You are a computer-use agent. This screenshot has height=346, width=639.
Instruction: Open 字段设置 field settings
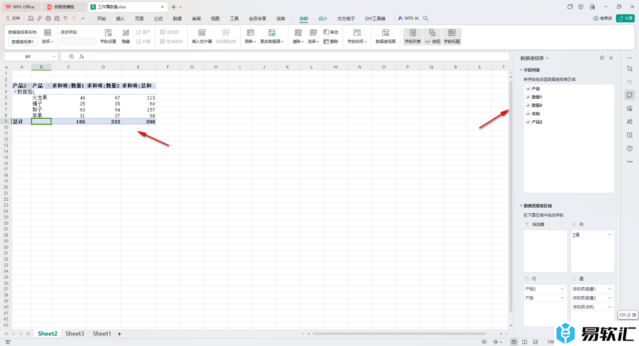pyautogui.click(x=108, y=36)
